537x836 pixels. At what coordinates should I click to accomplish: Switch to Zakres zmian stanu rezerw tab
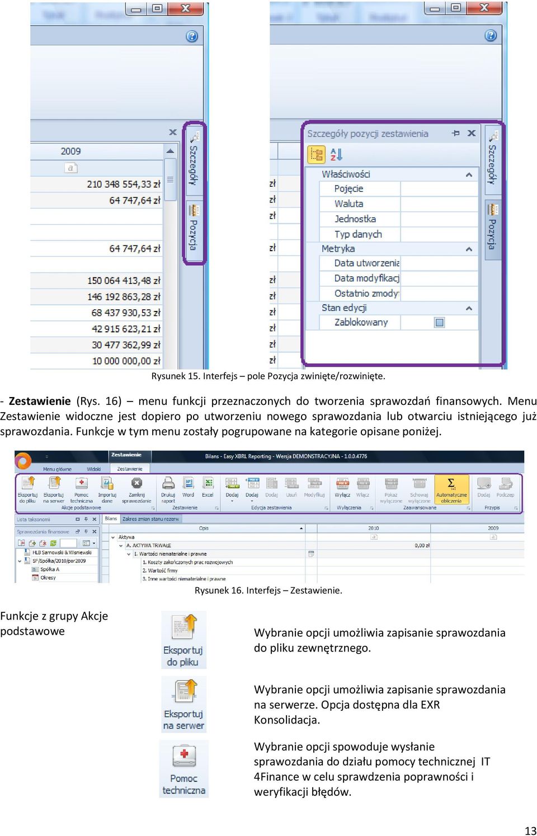150,519
